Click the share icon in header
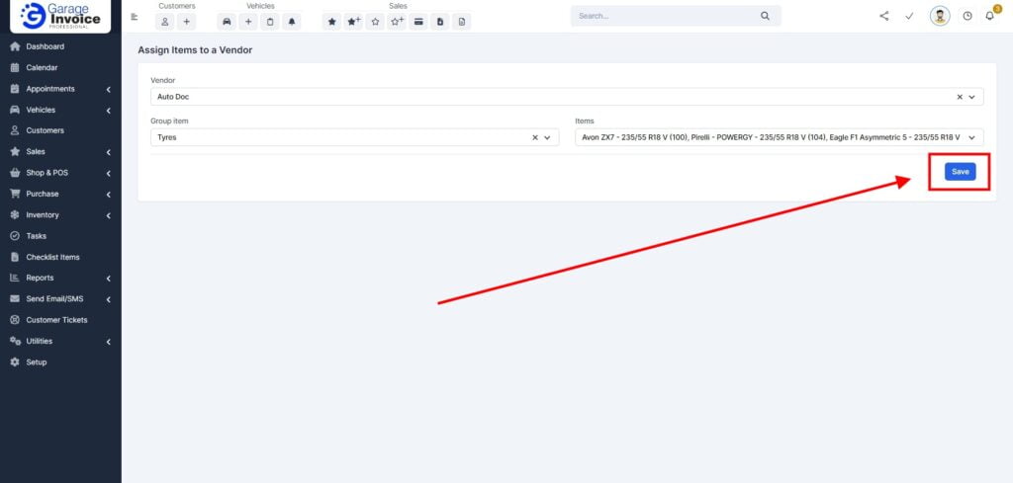 click(x=883, y=16)
